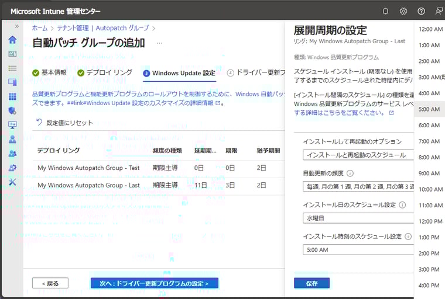Show info icon for 自動更新の頻度
Screen dimensions: 445x299
[x=350, y=173]
